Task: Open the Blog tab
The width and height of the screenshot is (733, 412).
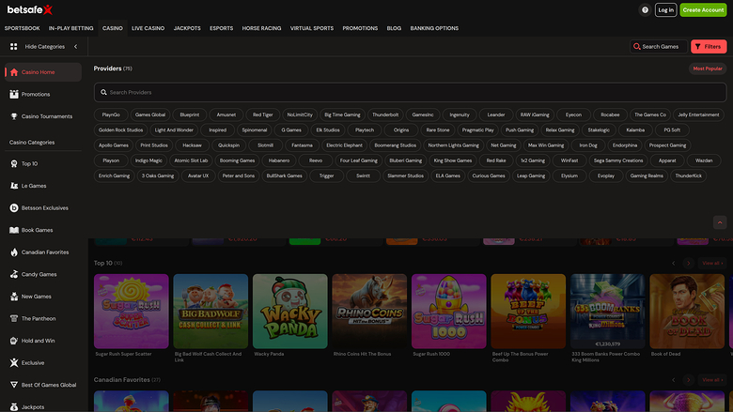Action: coord(394,28)
